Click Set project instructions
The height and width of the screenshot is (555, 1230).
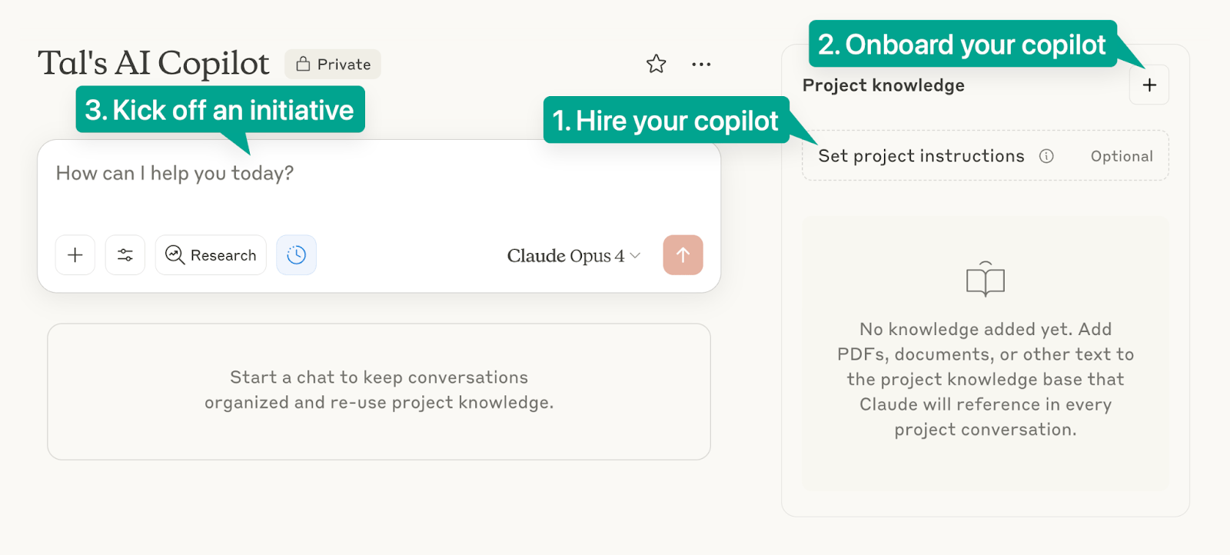click(921, 156)
